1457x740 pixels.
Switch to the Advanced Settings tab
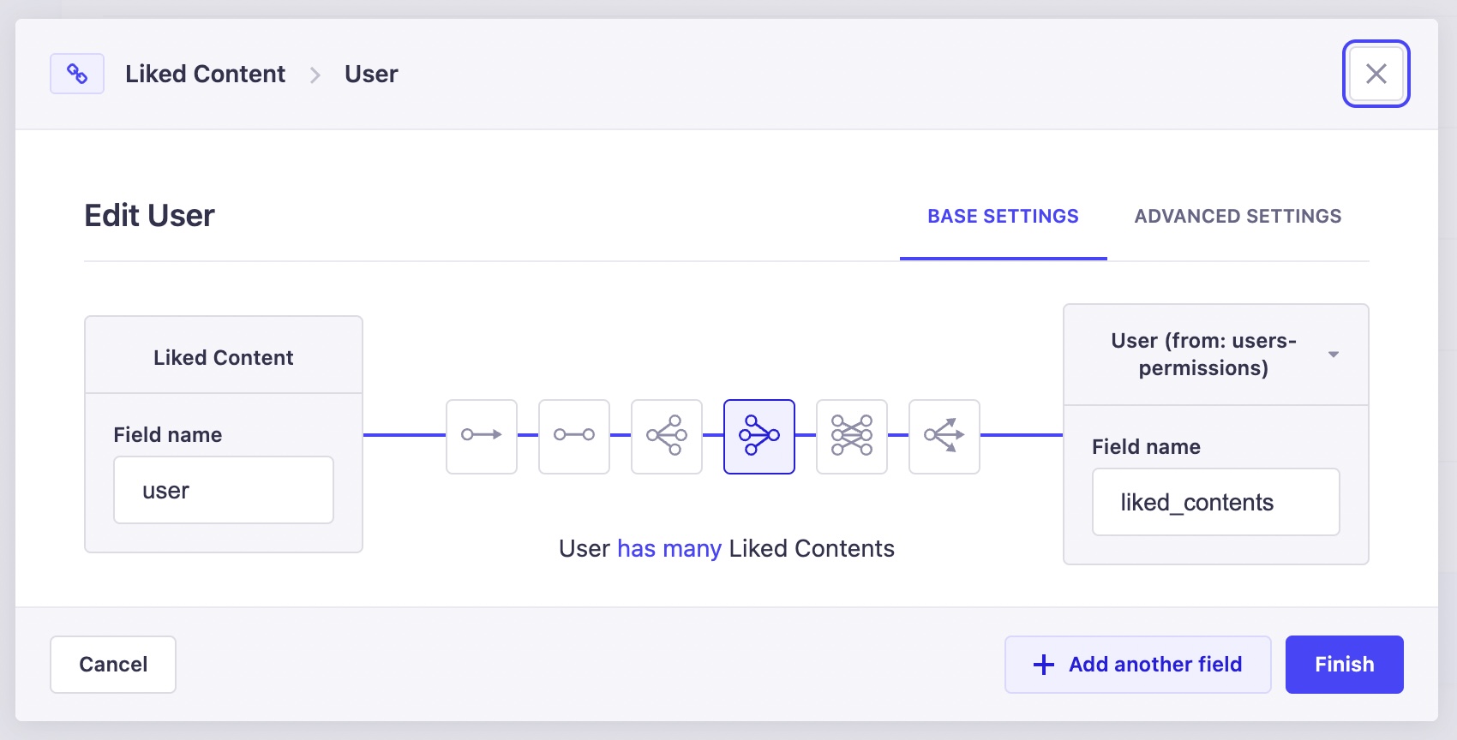pos(1238,216)
